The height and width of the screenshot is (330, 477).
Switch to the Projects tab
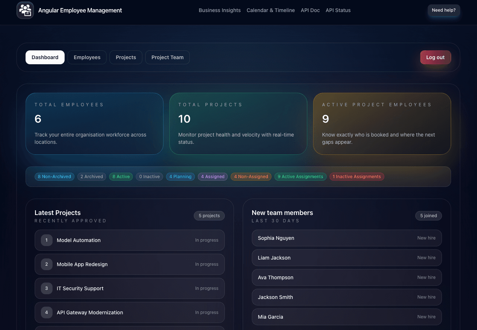coord(126,57)
